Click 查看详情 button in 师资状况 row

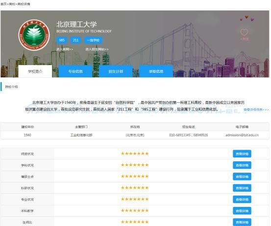(x=242, y=154)
